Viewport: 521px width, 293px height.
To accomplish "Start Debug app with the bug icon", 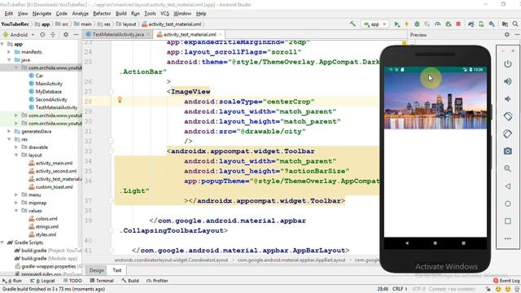I will pos(417,24).
